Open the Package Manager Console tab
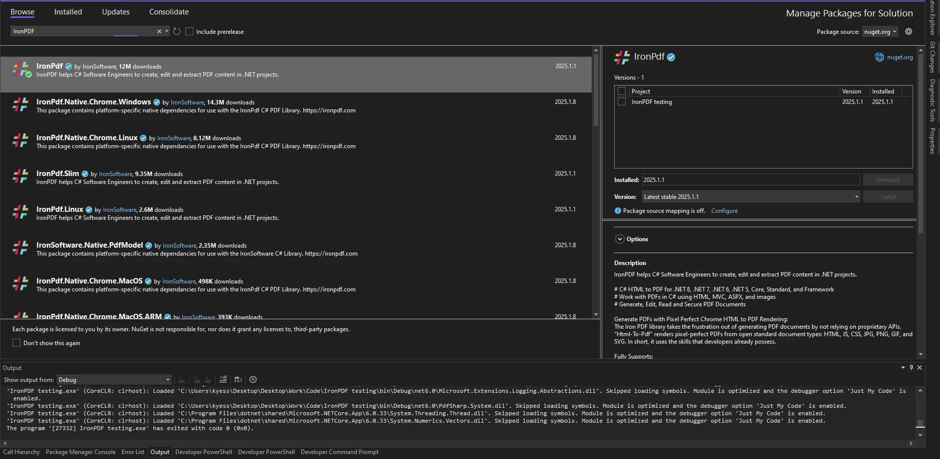Image resolution: width=940 pixels, height=459 pixels. tap(81, 452)
